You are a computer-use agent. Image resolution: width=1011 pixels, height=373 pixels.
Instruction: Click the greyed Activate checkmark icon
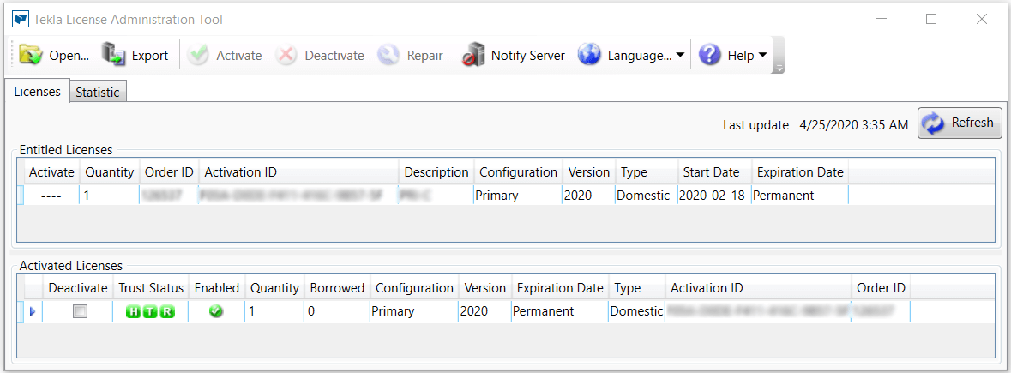point(198,56)
